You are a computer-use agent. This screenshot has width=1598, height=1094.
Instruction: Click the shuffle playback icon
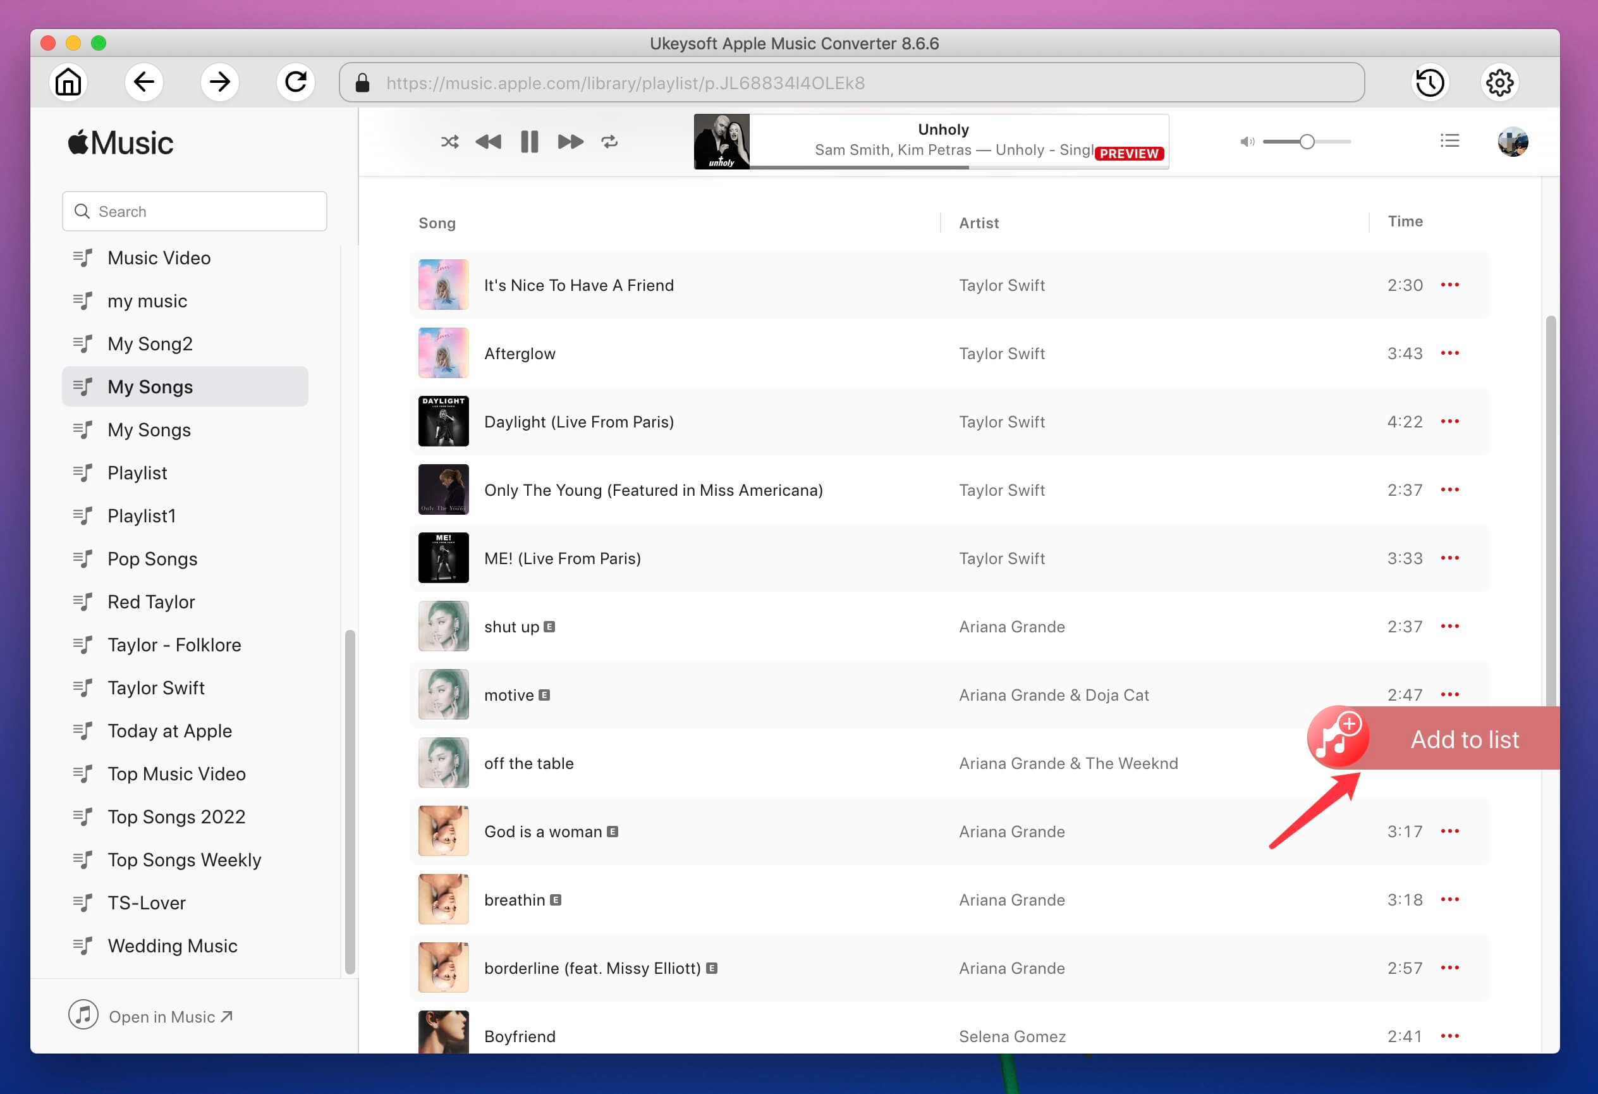tap(449, 142)
